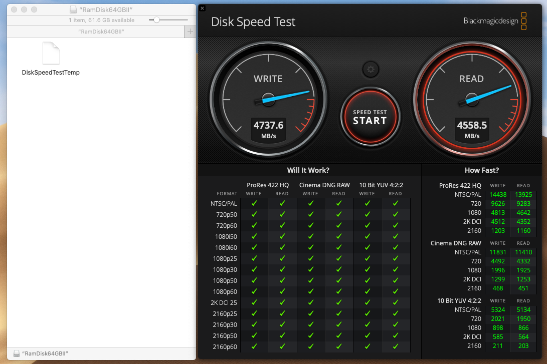Click the Blackmagicdesign logo
Image resolution: width=547 pixels, height=364 pixels.
(x=495, y=21)
